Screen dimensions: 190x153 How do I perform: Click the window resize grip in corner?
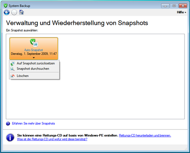[186, 149]
